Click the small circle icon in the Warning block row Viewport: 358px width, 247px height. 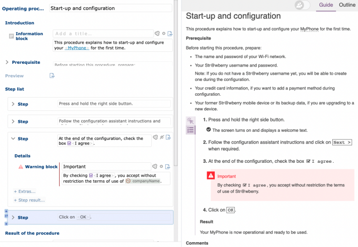pos(161,167)
